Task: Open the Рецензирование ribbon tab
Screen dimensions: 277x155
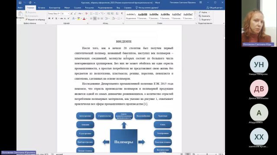Action: pyautogui.click(x=105, y=8)
